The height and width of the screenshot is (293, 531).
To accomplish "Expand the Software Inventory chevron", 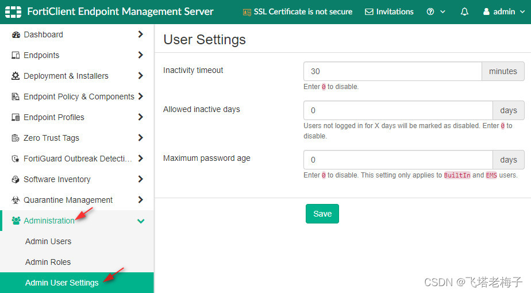I will tap(141, 179).
